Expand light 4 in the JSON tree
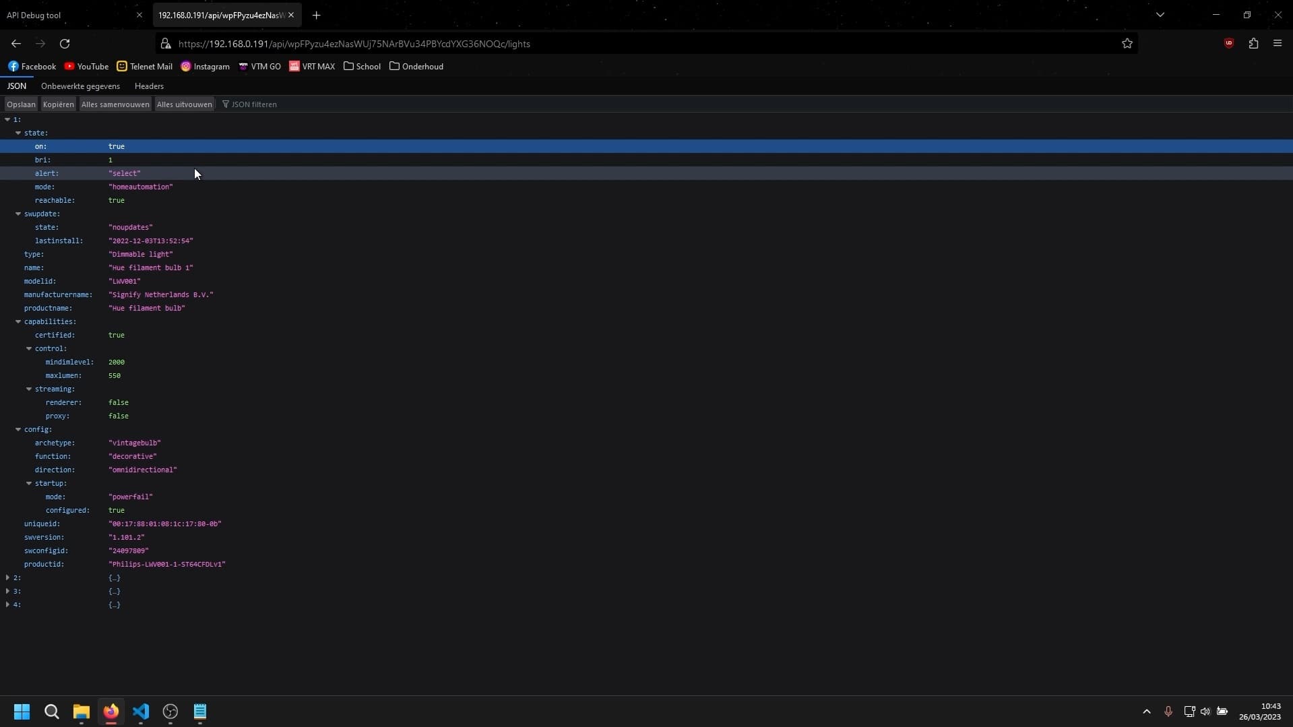The image size is (1293, 727). (7, 605)
